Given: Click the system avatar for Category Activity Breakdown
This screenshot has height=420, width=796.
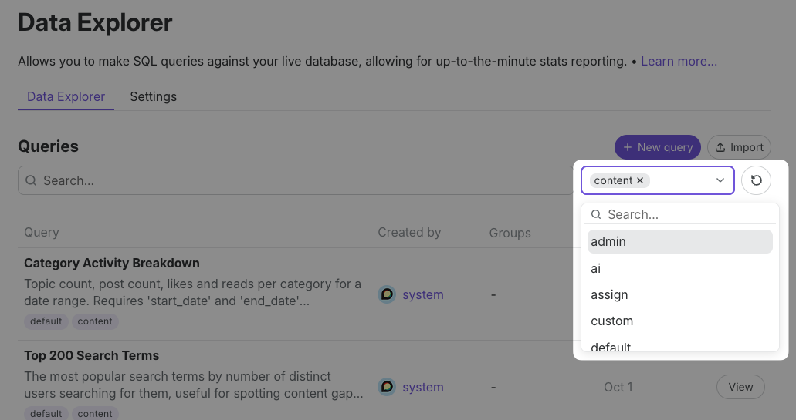Looking at the screenshot, I should click(387, 294).
